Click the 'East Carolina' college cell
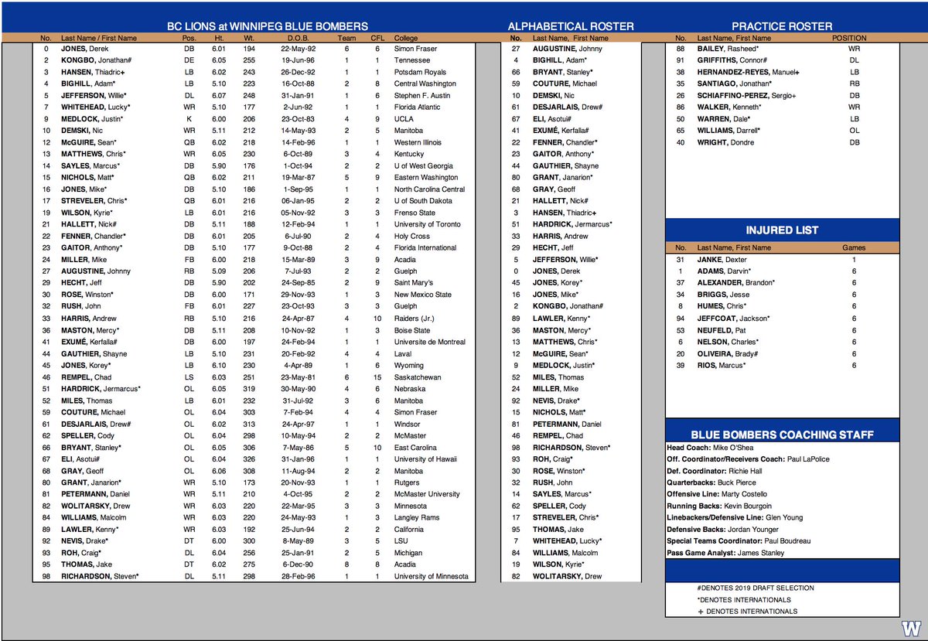Image resolution: width=928 pixels, height=641 pixels. [x=416, y=447]
